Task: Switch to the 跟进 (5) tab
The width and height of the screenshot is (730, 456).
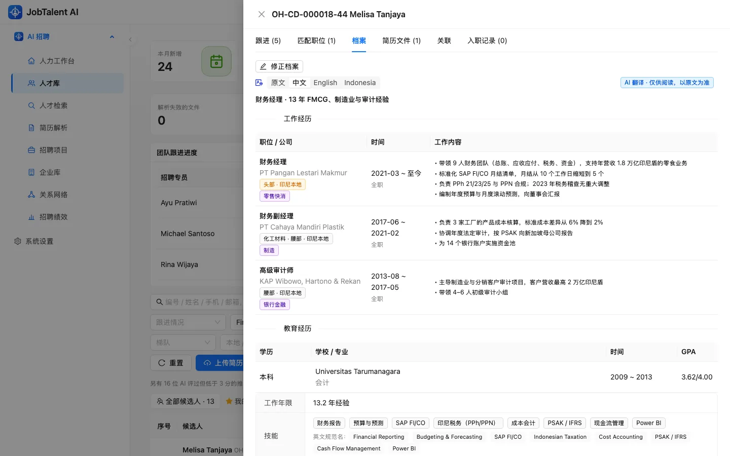Action: (x=268, y=41)
